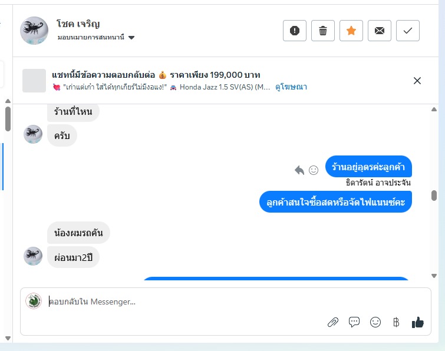The height and width of the screenshot is (351, 445).
Task: Move conversation to trash with bin icon
Action: pos(323,31)
